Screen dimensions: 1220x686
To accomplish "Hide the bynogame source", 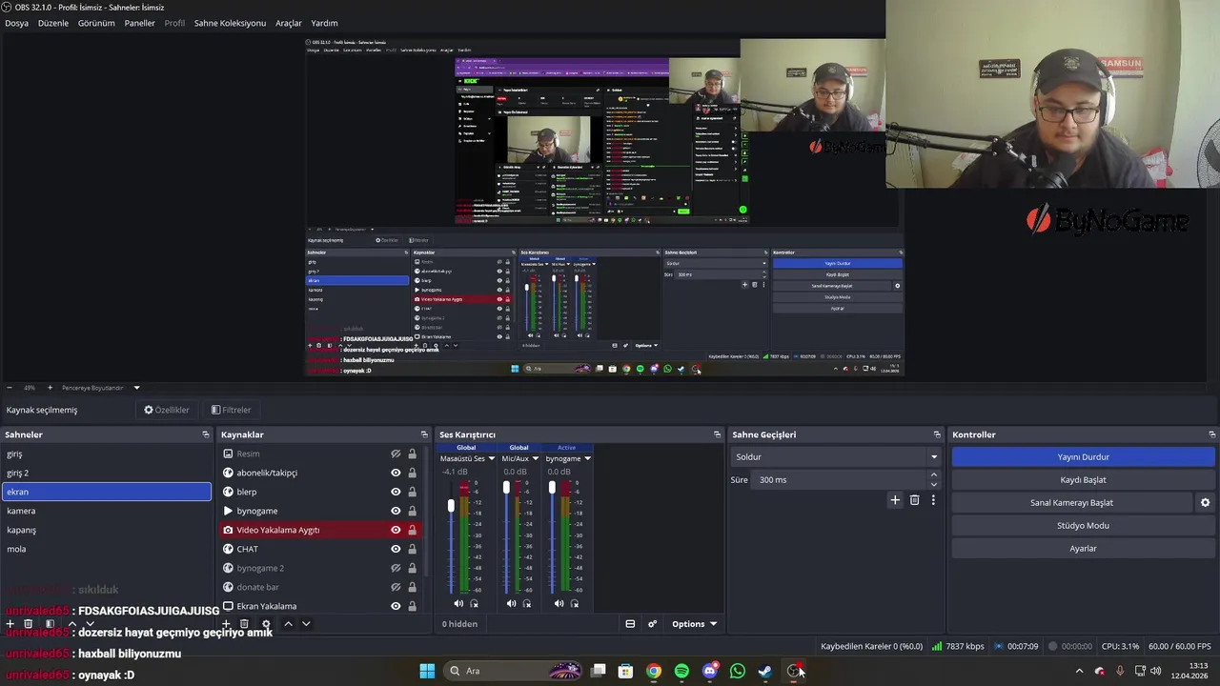I will pyautogui.click(x=396, y=511).
